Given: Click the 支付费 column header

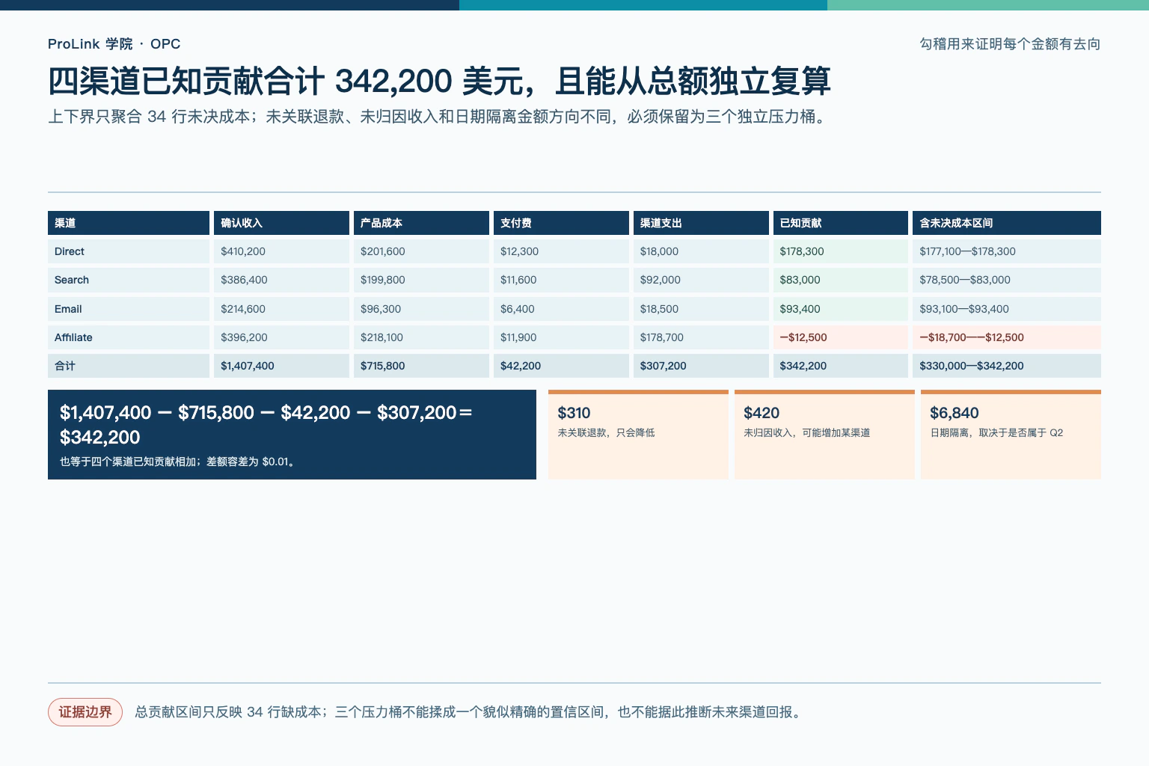Looking at the screenshot, I should (x=561, y=223).
